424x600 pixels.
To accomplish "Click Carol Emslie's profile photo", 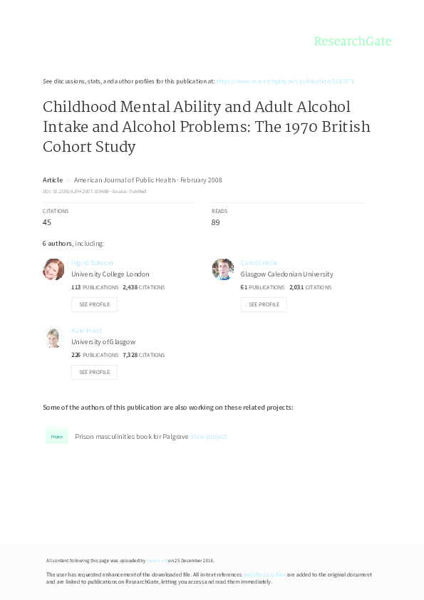I will [223, 269].
